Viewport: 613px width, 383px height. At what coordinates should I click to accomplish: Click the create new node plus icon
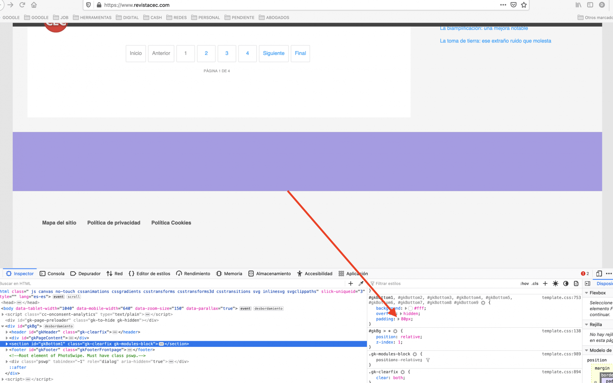click(x=351, y=283)
